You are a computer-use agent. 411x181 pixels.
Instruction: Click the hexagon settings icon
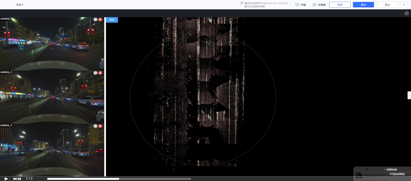407,13
